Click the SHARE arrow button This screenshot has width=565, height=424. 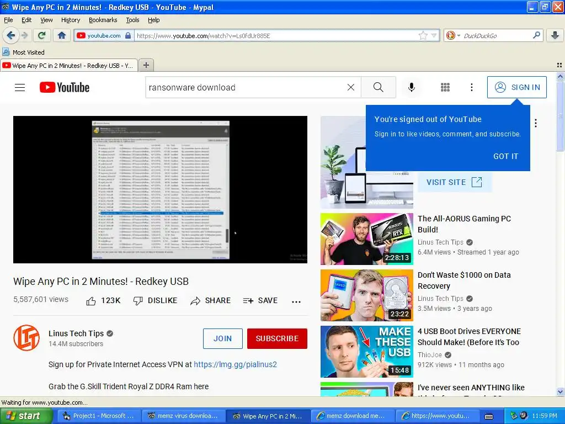coord(210,301)
